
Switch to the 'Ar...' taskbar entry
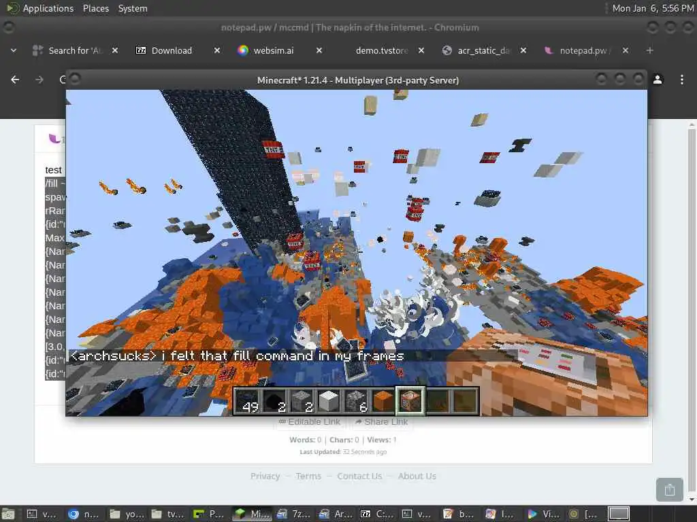pyautogui.click(x=336, y=514)
